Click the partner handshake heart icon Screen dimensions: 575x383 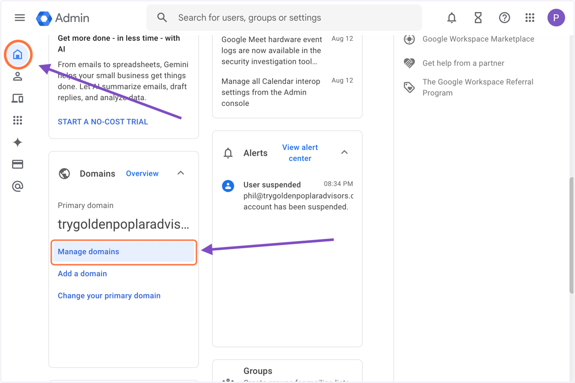coord(409,63)
